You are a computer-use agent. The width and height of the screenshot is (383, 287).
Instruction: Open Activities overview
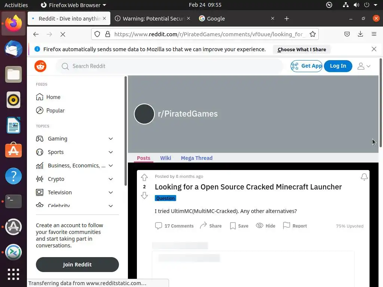coord(16,5)
